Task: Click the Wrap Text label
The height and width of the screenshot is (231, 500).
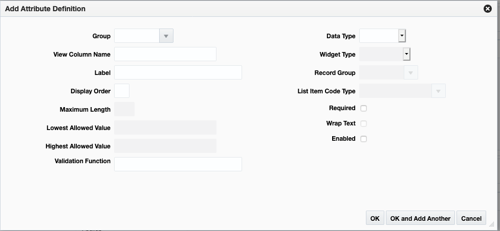Action: click(341, 123)
